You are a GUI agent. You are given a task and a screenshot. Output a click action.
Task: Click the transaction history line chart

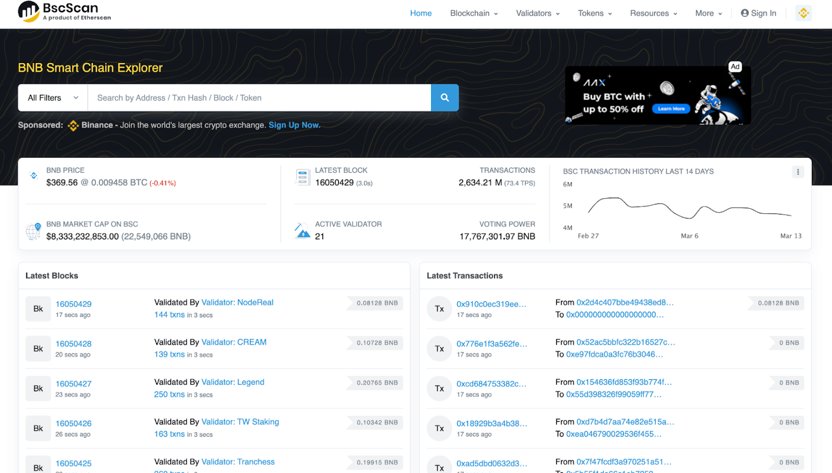pos(689,208)
